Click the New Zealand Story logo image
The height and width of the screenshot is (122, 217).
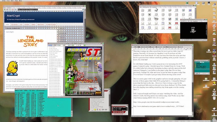click(x=30, y=41)
